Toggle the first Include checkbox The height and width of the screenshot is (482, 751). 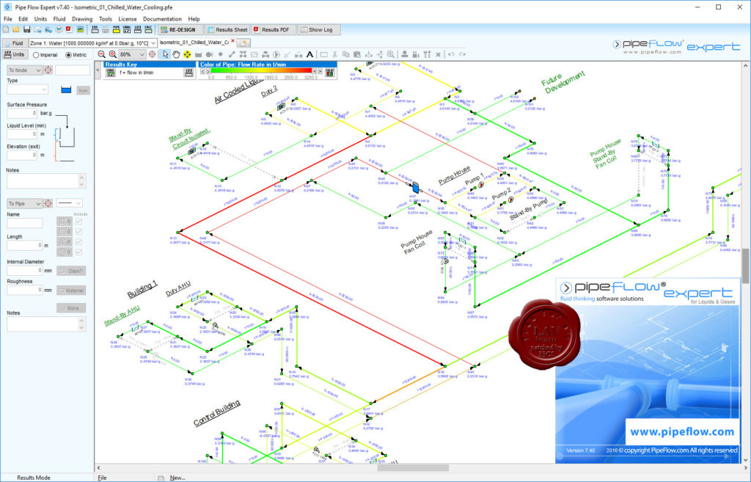tap(79, 222)
